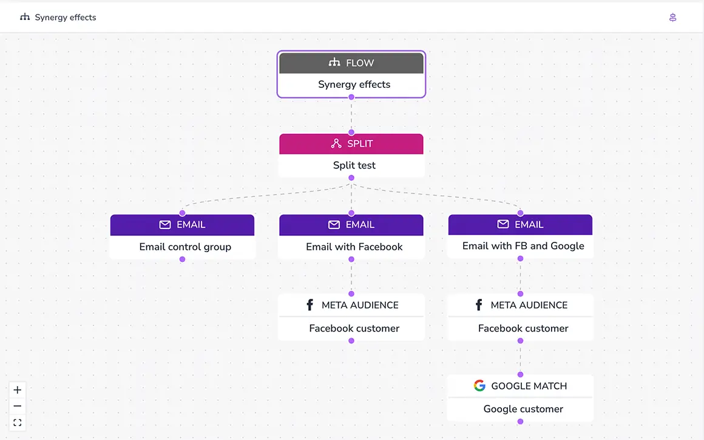Click the output port below Google customer
Screen dimensions: 704x440
[x=520, y=422]
